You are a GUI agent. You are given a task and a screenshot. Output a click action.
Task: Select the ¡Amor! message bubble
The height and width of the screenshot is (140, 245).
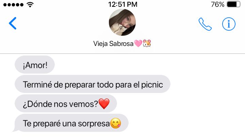35,65
